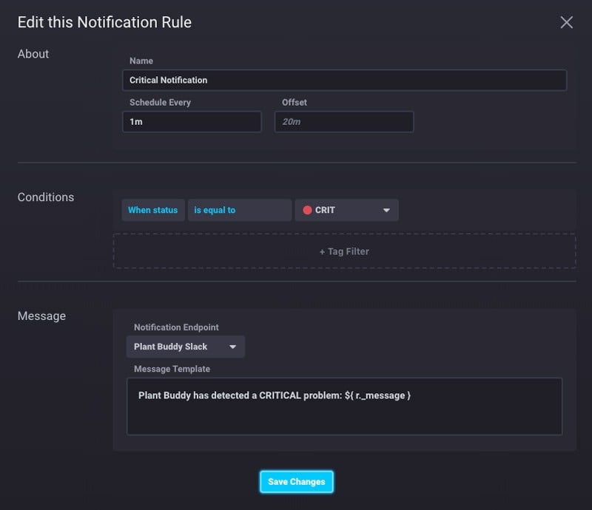Viewport: 592px width, 510px height.
Task: Click the CRIT dropdown chevron arrow
Action: 386,210
